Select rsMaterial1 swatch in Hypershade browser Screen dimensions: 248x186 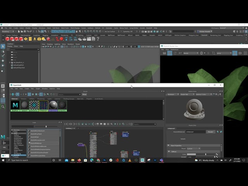[43, 106]
